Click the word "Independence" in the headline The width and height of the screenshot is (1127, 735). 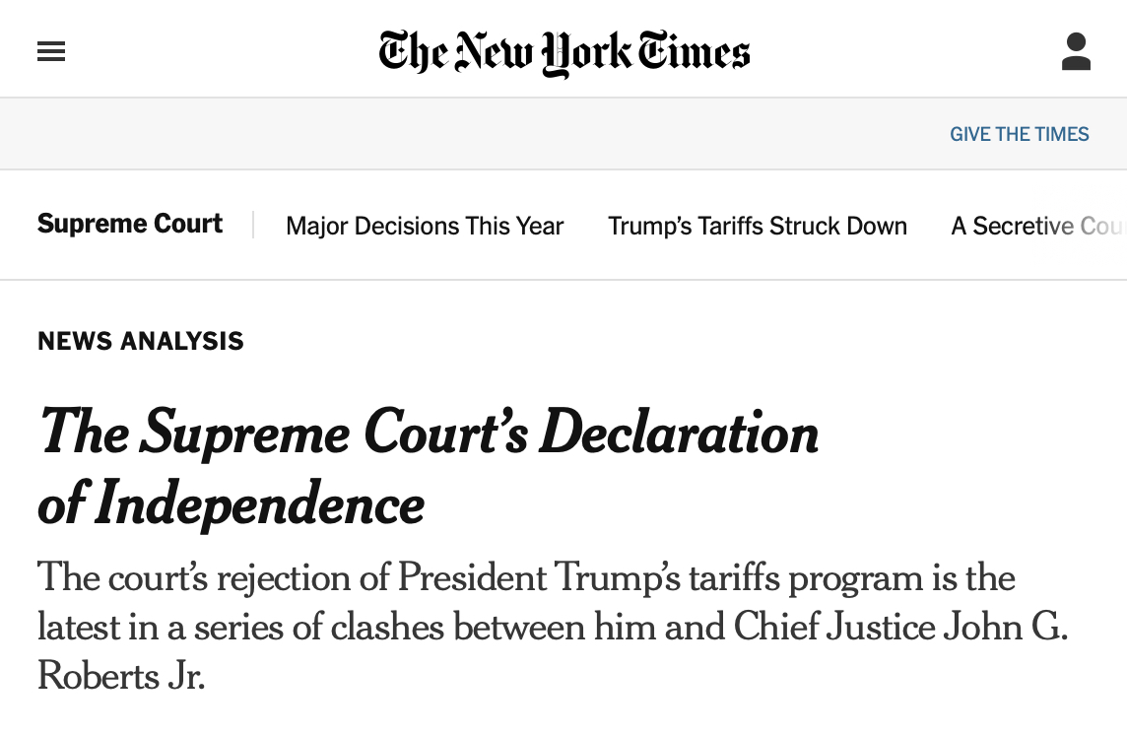259,504
